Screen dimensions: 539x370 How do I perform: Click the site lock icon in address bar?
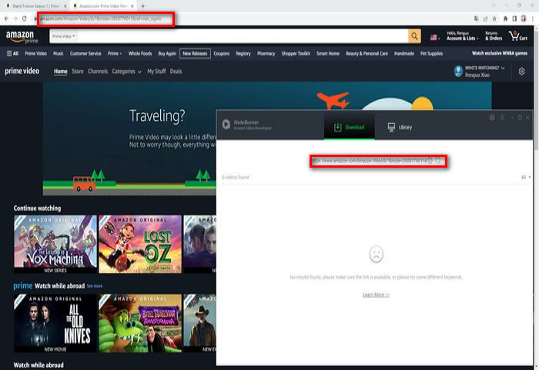click(35, 18)
